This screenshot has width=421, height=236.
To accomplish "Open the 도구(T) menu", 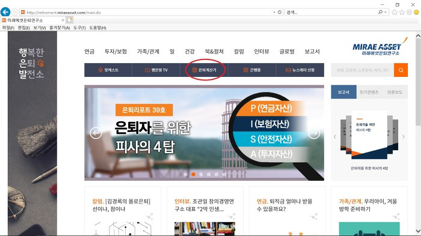I will pos(79,28).
